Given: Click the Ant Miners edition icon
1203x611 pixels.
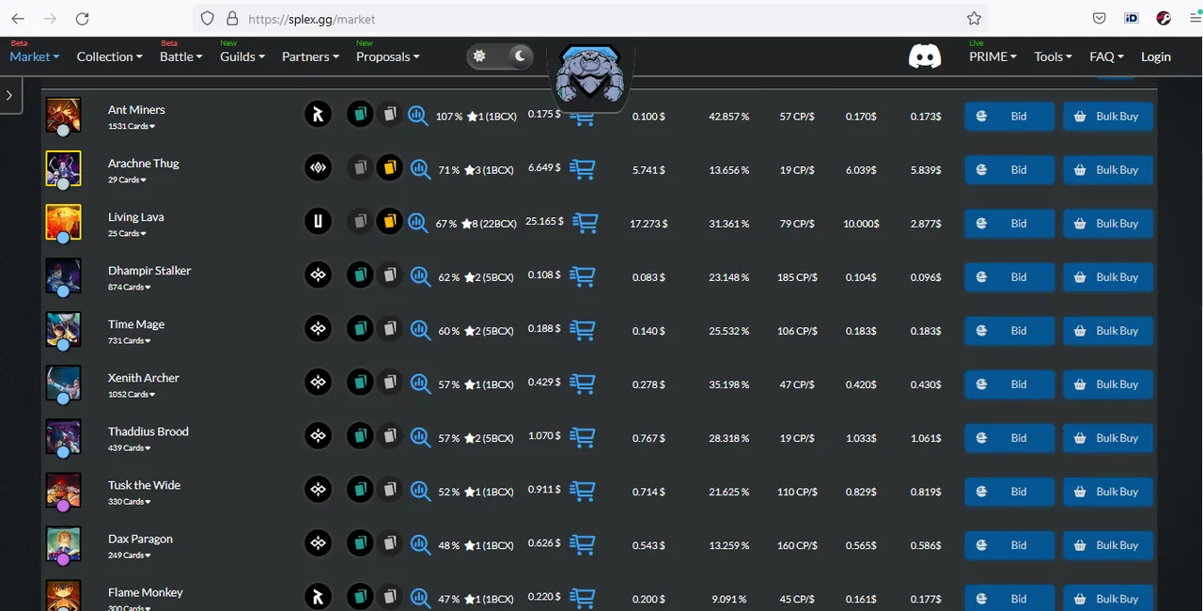Looking at the screenshot, I should 319,115.
